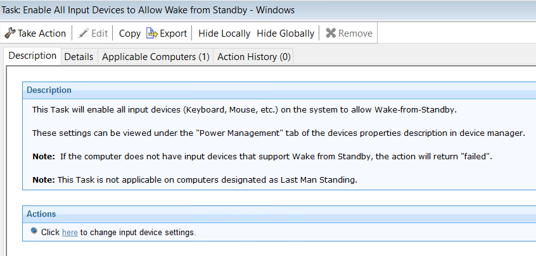Follow the "here" link to change input settings
Image resolution: width=536 pixels, height=256 pixels.
tap(70, 233)
